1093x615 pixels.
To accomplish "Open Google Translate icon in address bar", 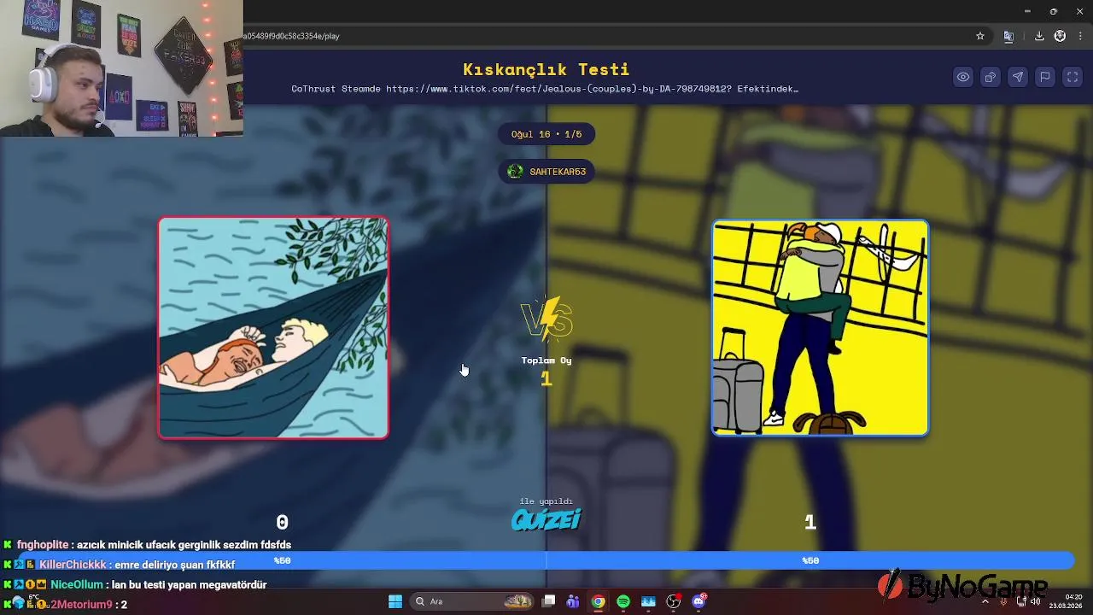I will (x=1008, y=36).
